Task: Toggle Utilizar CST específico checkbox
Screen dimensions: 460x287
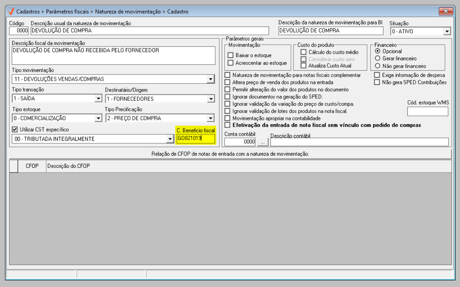Action: tap(15, 130)
